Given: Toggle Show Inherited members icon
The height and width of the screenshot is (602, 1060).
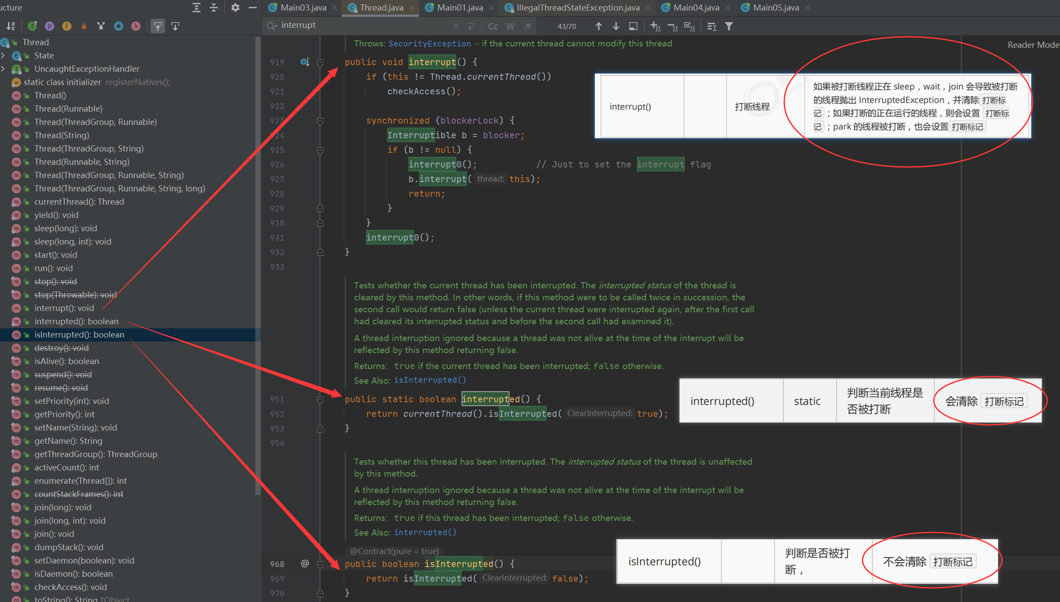Looking at the screenshot, I should (x=32, y=26).
